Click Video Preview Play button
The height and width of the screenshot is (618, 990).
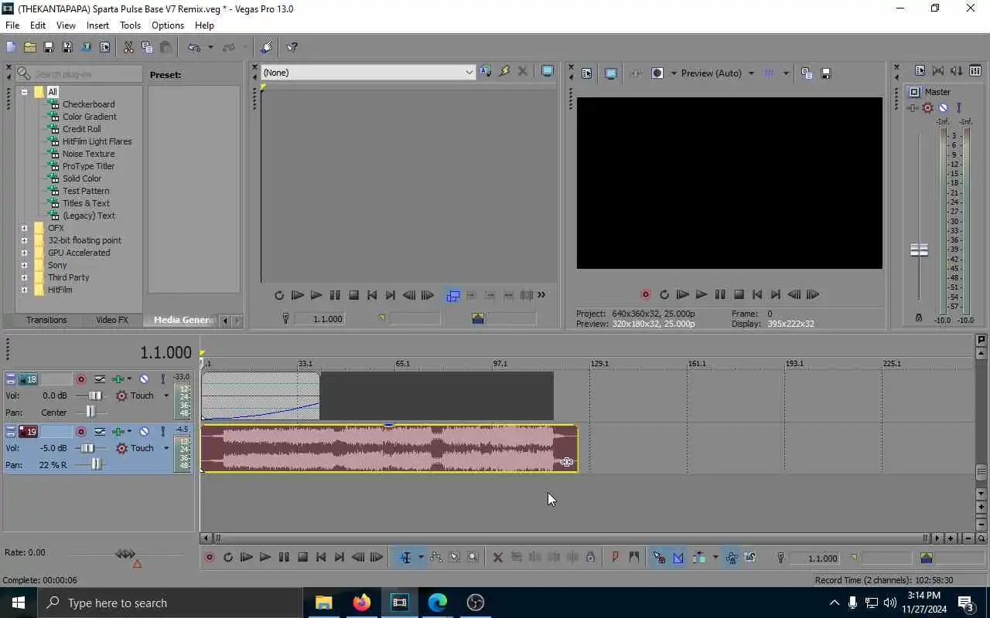701,294
